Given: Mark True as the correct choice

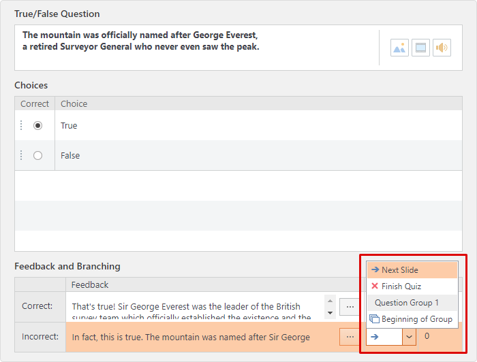Looking at the screenshot, I should coord(37,125).
